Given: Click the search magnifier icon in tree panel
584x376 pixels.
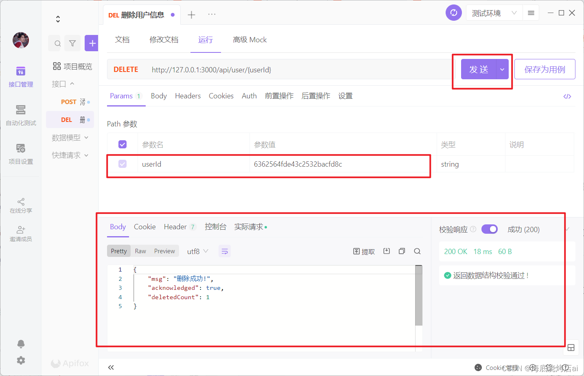Looking at the screenshot, I should tap(57, 43).
